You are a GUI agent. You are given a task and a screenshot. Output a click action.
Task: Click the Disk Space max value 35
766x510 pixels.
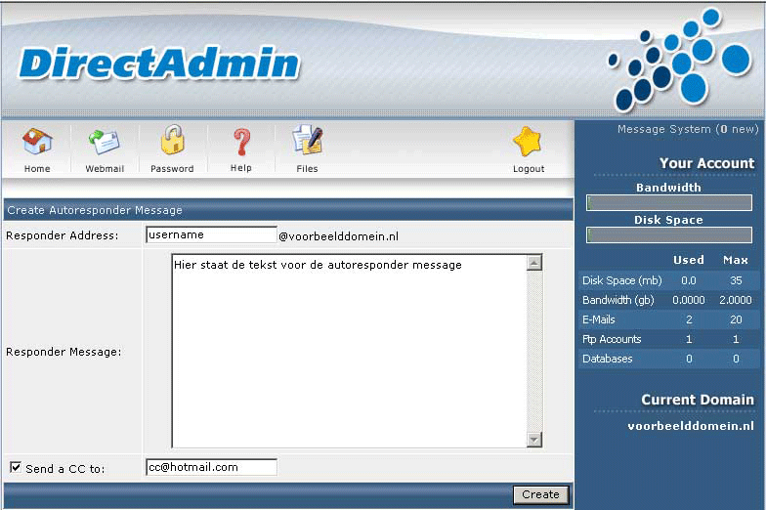[x=736, y=280]
